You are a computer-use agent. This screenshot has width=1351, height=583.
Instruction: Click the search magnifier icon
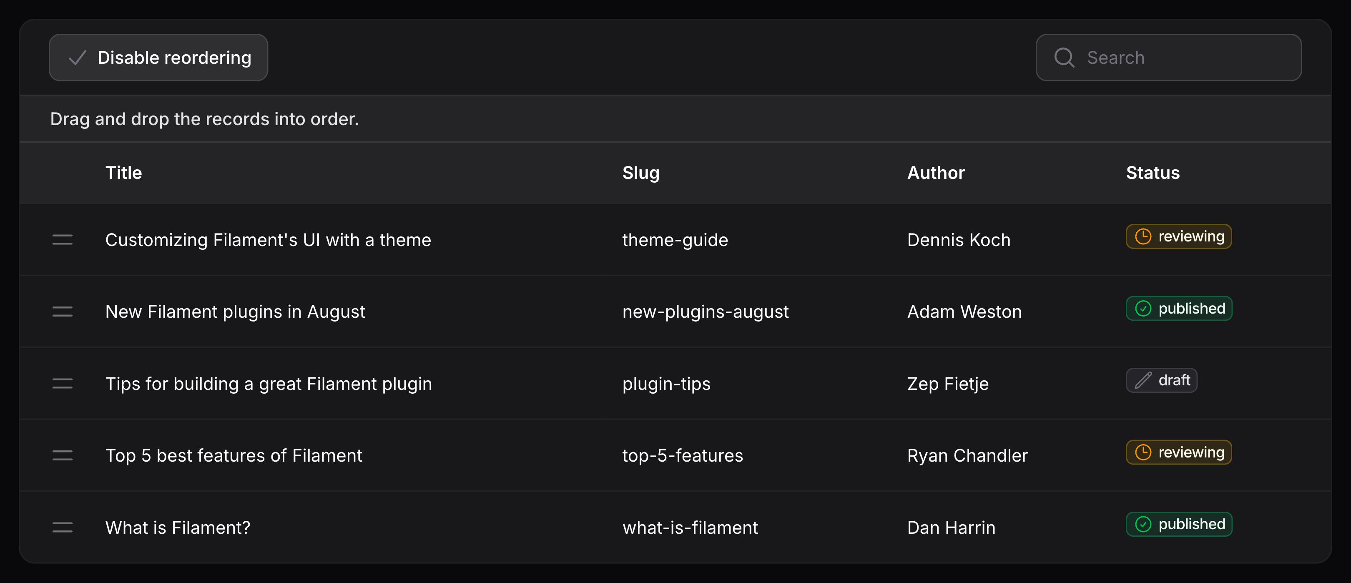coord(1064,58)
